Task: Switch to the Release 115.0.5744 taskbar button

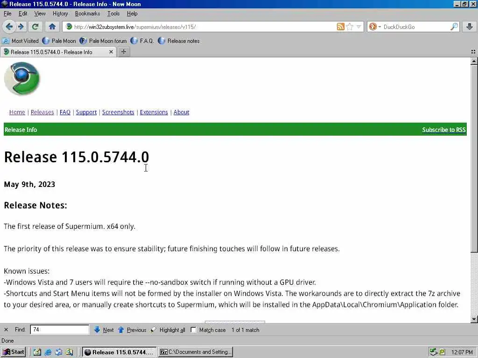Action: click(x=119, y=352)
